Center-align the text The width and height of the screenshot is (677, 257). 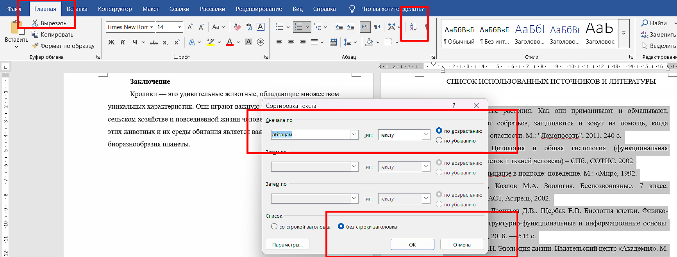click(x=291, y=42)
